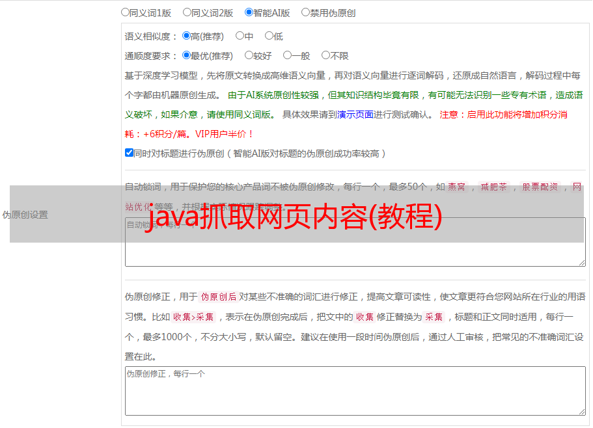Select the 同义词1版 radio option
The height and width of the screenshot is (428, 593).
[x=125, y=12]
